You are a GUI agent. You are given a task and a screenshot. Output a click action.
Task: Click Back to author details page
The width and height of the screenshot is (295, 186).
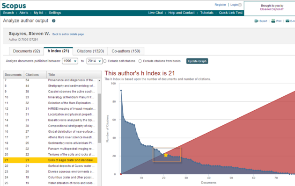(68, 34)
